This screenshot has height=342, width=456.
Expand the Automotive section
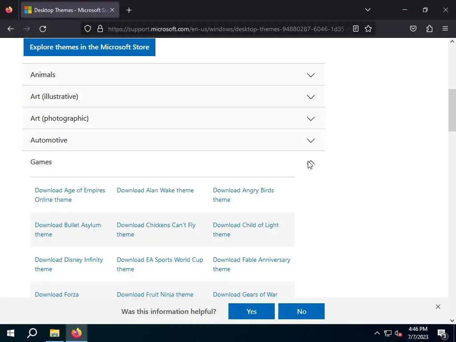(174, 140)
